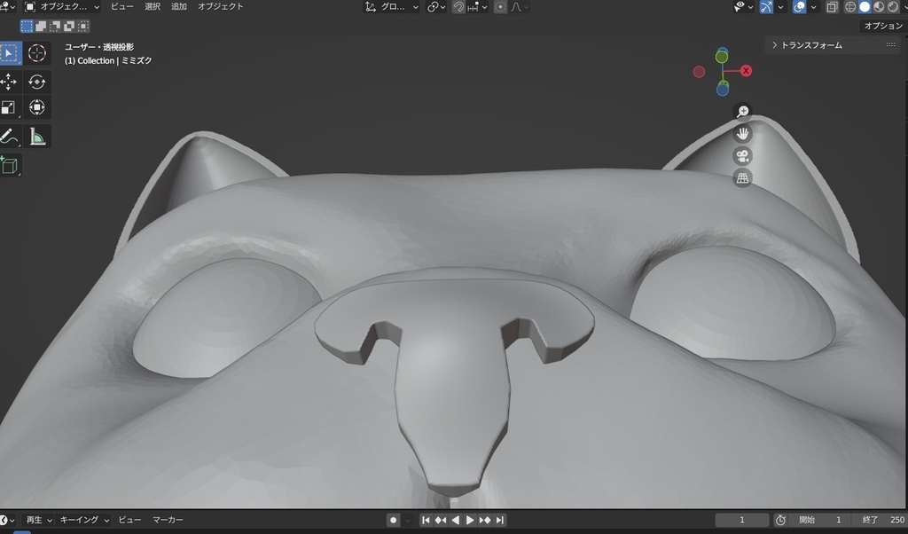
Task: Click the red X axis gizmo circle
Action: click(746, 71)
